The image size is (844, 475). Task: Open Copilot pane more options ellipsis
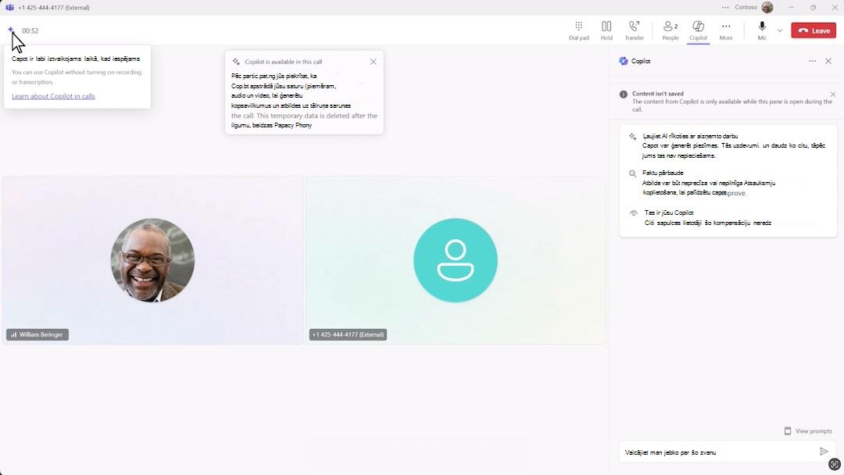(812, 61)
